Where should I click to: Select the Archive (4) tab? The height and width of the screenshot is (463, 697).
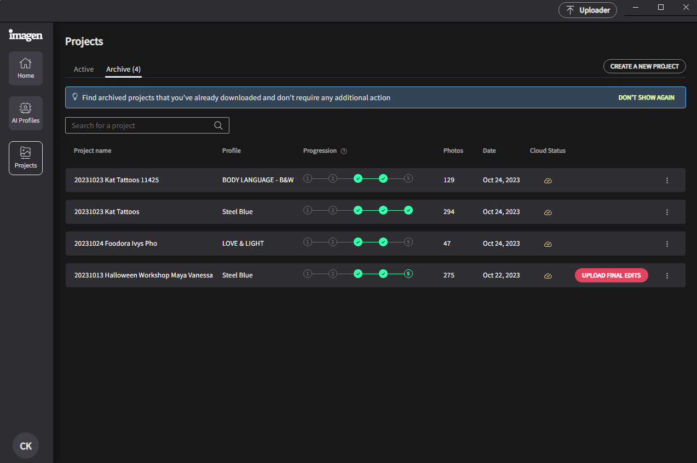tap(123, 70)
